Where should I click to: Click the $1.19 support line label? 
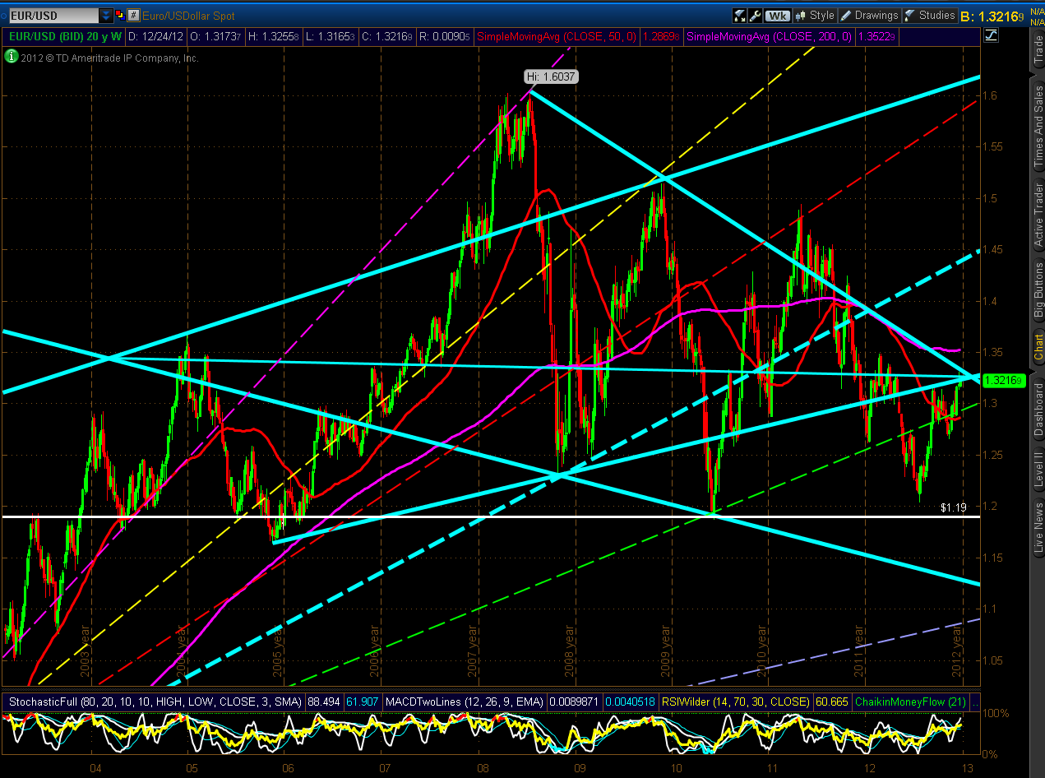coord(954,508)
